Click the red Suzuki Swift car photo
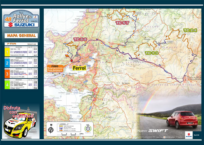204x145 pixels. pos(182,120)
